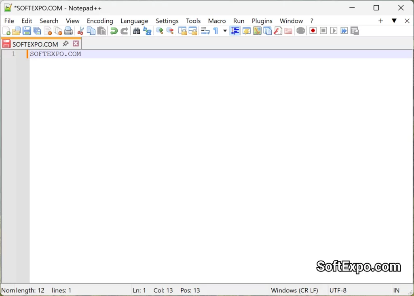This screenshot has width=414, height=296.
Task: Open the show-symbol dropdown arrow
Action: pos(225,31)
